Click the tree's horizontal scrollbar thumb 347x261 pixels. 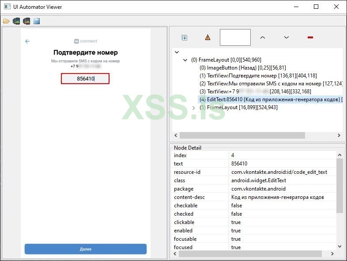pyautogui.click(x=242, y=135)
